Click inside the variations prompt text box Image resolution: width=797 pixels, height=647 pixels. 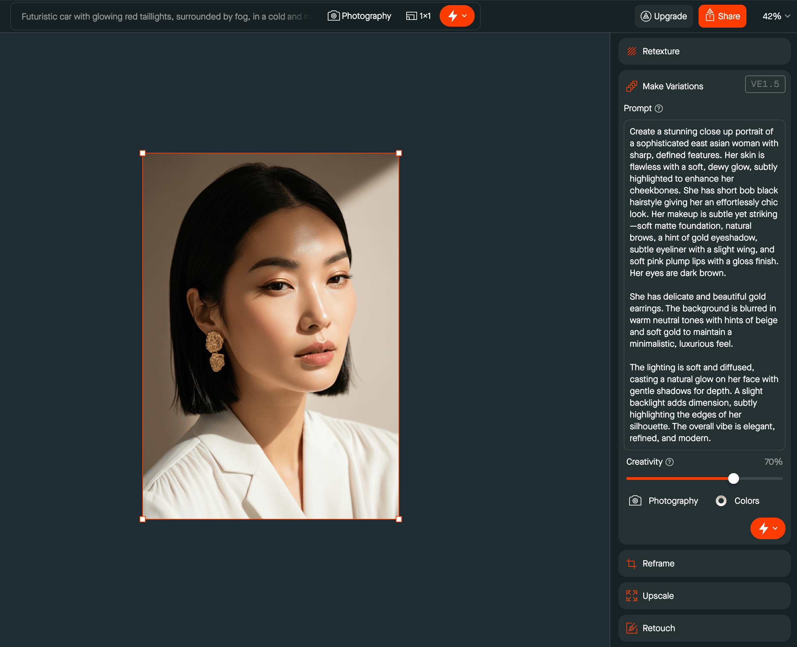click(704, 285)
